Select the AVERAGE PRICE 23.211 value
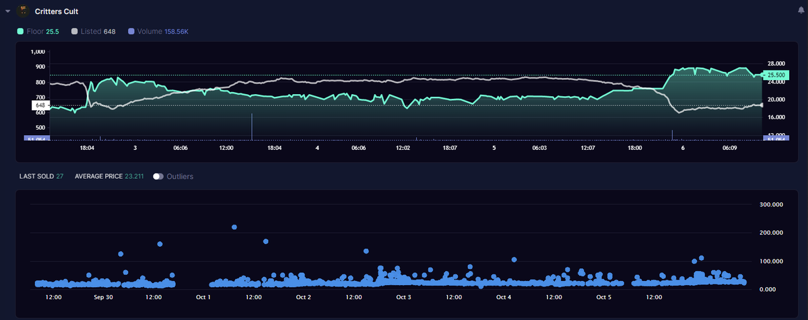 pyautogui.click(x=109, y=176)
